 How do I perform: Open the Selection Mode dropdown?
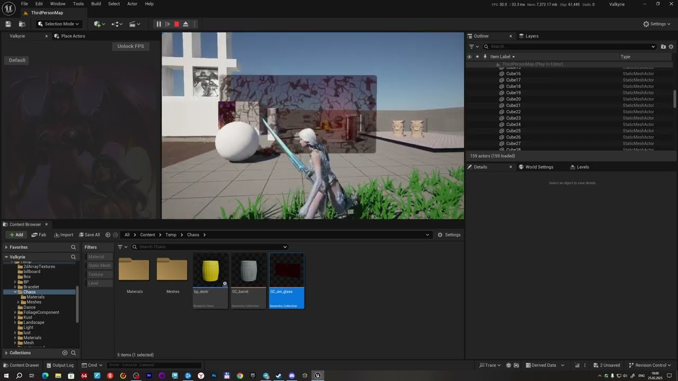point(58,24)
